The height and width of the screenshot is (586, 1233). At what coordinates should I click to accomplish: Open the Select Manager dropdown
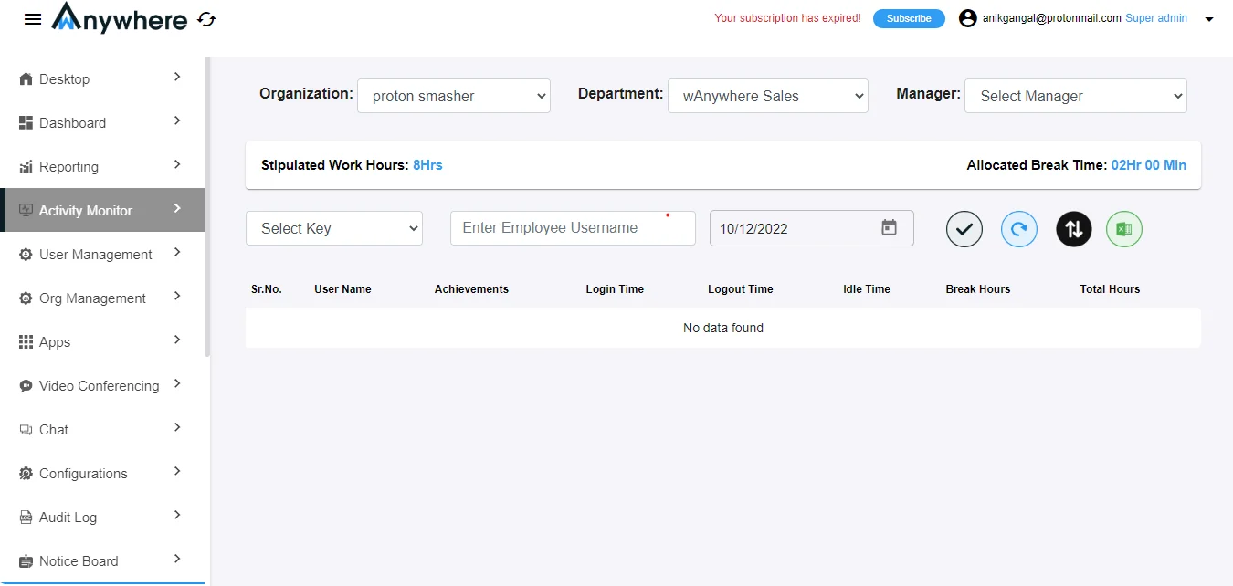pos(1076,96)
